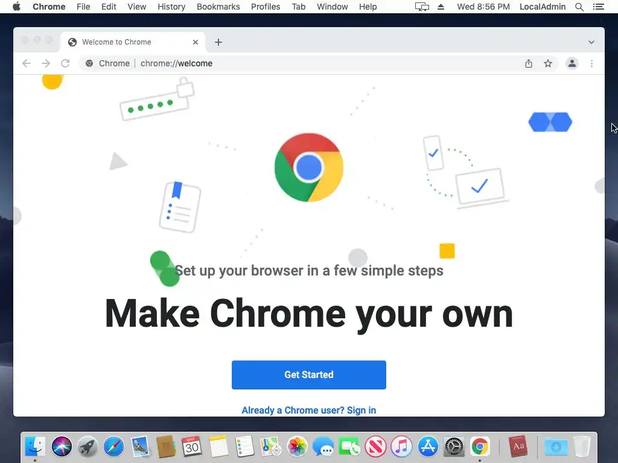Launch Siri from the Dock
The width and height of the screenshot is (618, 463).
(x=62, y=447)
